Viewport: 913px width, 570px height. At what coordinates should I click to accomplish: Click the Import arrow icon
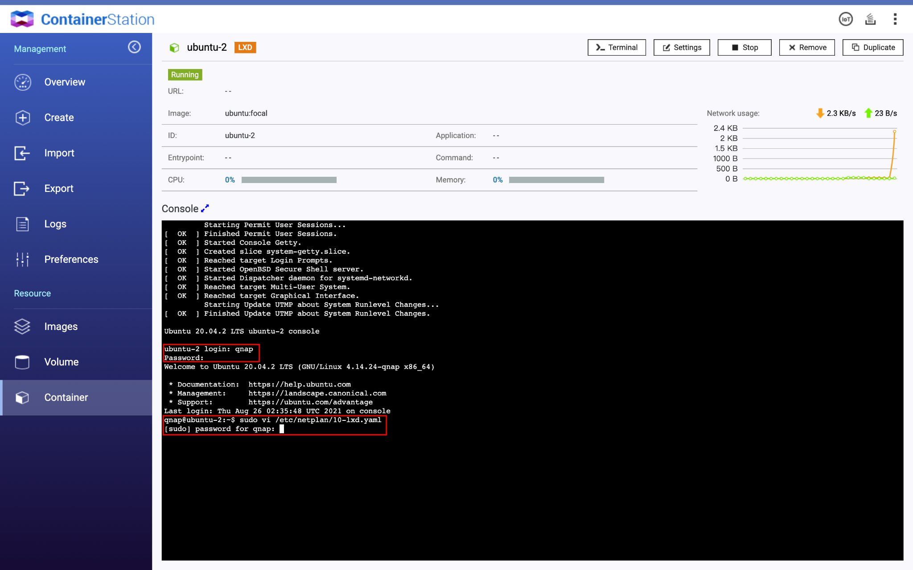click(x=22, y=153)
